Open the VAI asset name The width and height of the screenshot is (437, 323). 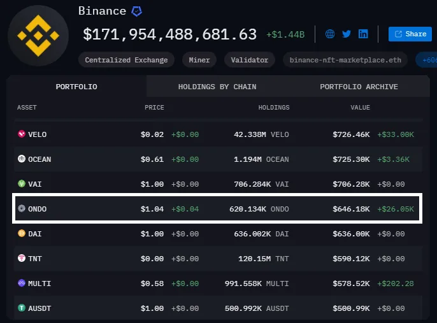click(x=35, y=184)
